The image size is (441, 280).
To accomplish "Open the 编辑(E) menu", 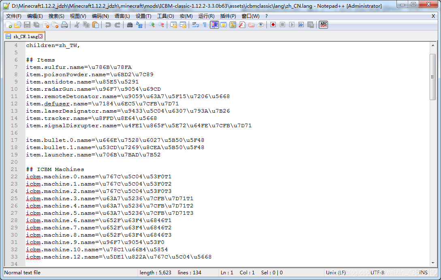I will [x=35, y=16].
